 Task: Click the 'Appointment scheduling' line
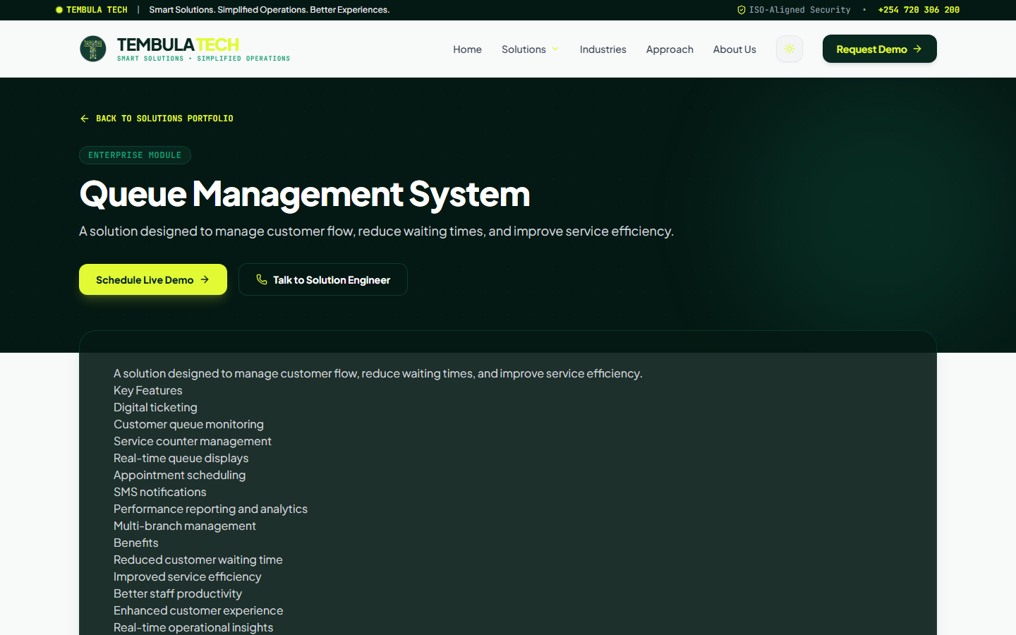[180, 475]
